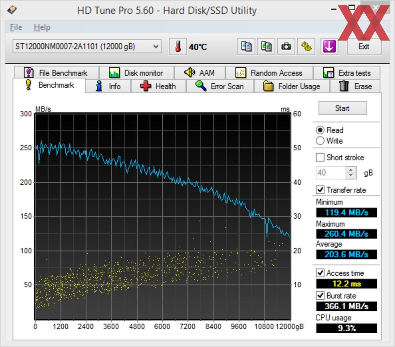This screenshot has width=395, height=347.
Task: Open the Help menu
Action: (42, 27)
